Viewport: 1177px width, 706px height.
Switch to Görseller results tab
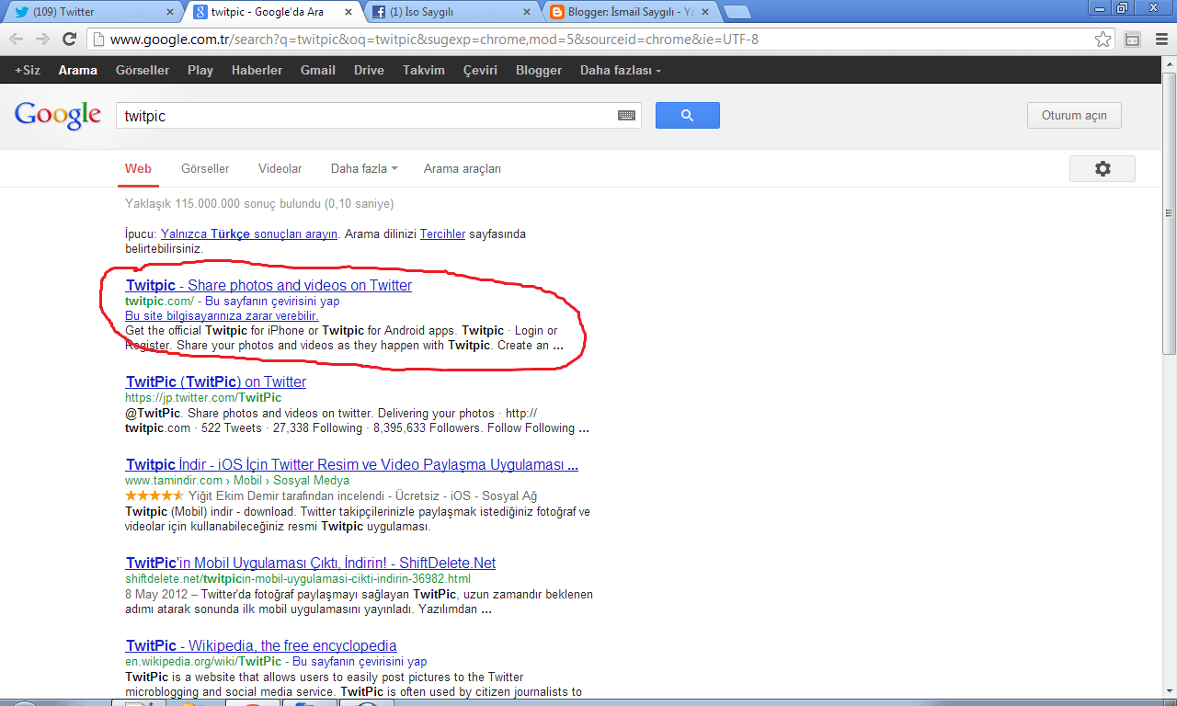coord(205,168)
